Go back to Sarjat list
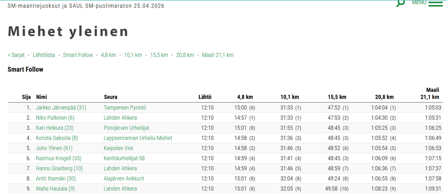The height and width of the screenshot is (193, 447). pos(16,55)
